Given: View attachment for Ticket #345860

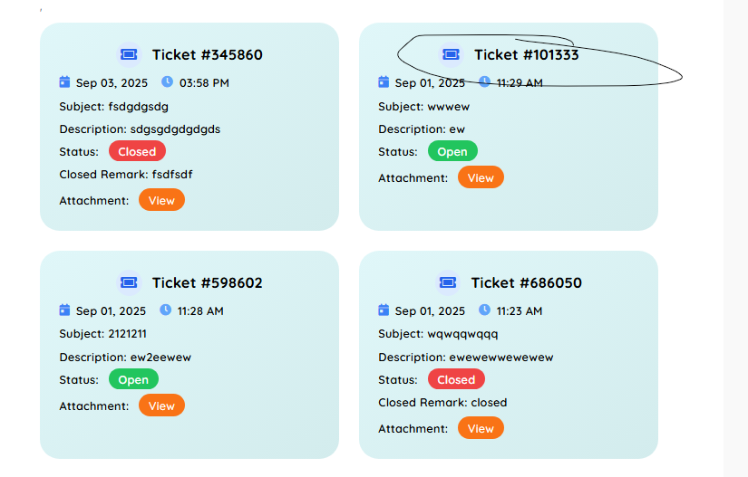Looking at the screenshot, I should [x=161, y=200].
